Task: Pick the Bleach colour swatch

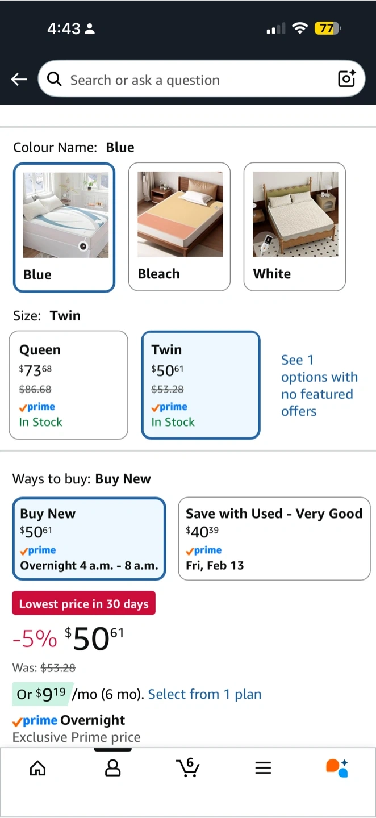Action: [179, 227]
